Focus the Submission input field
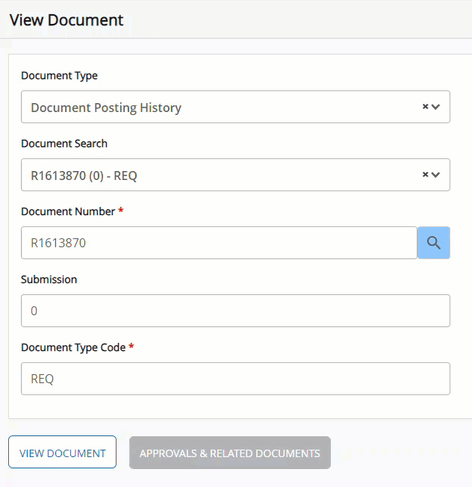472x487 pixels. [x=235, y=311]
